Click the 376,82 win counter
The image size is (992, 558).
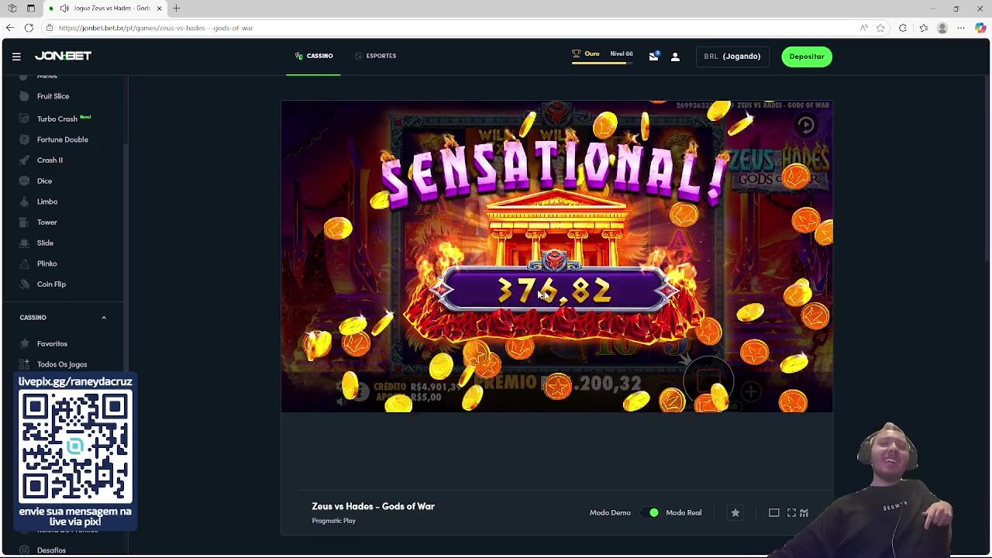pyautogui.click(x=555, y=291)
